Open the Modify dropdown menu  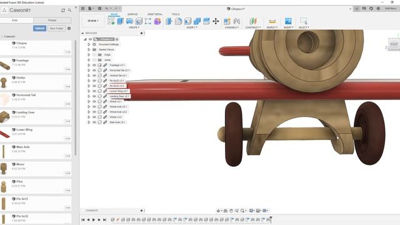[x=192, y=27]
